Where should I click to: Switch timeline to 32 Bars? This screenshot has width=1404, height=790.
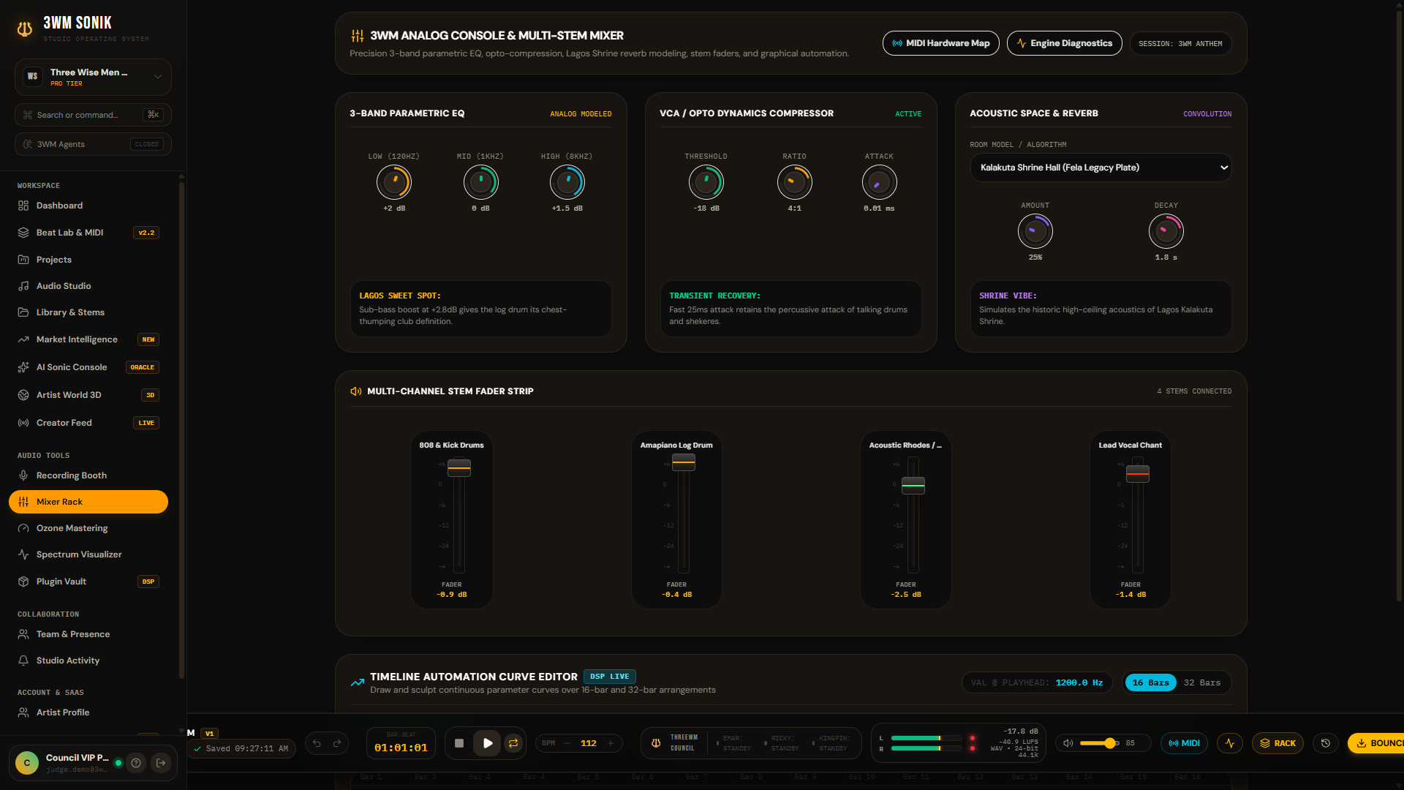point(1201,682)
